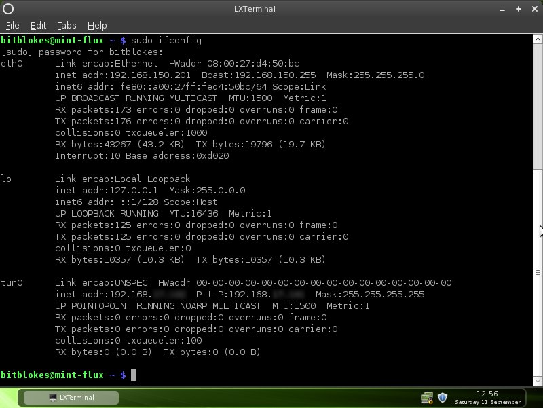Click the LXTerminal taskbar button
This screenshot has width=543, height=408.
[x=71, y=398]
